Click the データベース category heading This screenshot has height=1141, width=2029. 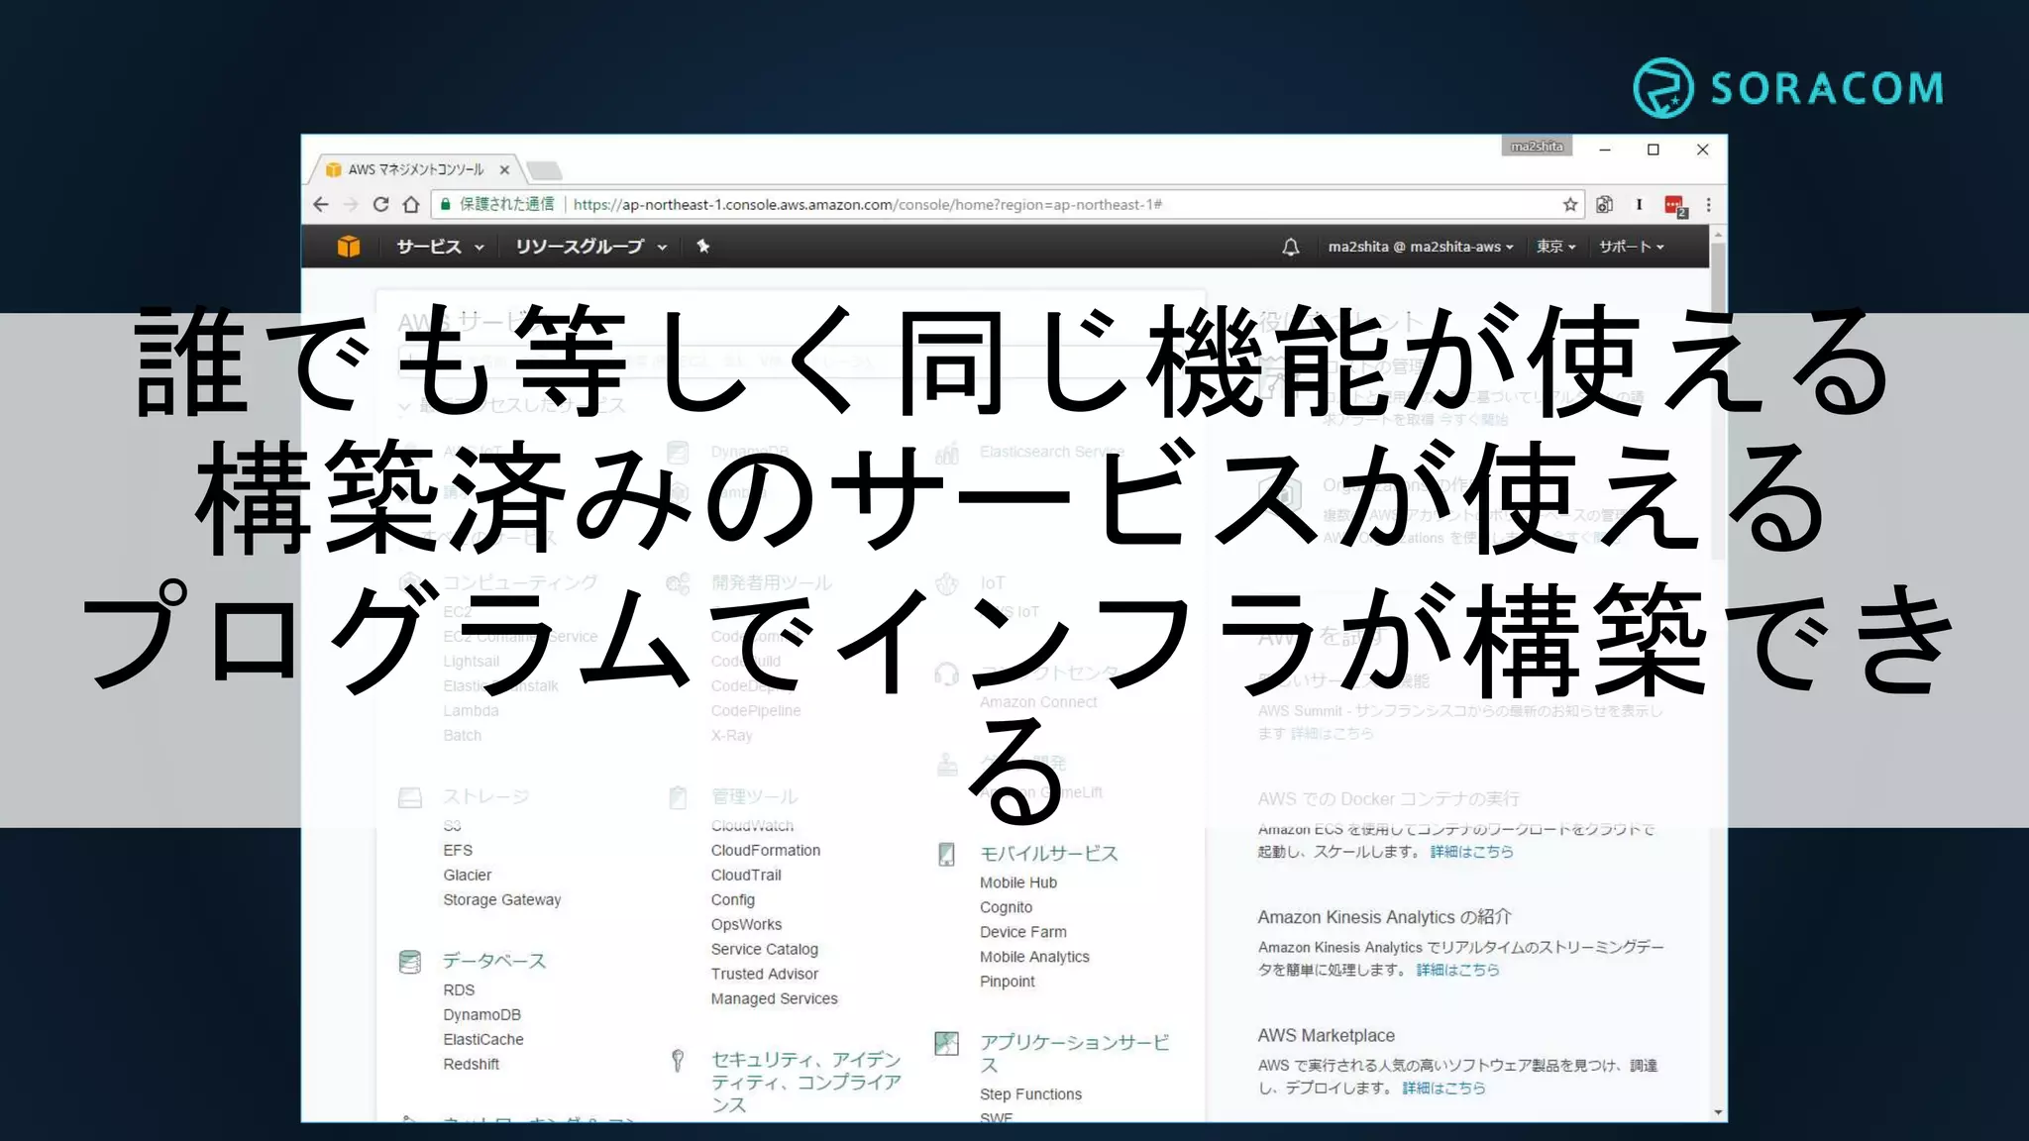coord(493,962)
